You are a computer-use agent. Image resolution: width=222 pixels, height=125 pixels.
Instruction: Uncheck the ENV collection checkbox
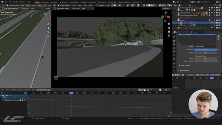(210, 10)
